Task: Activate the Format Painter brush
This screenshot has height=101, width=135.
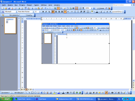Action: (x=42, y=8)
